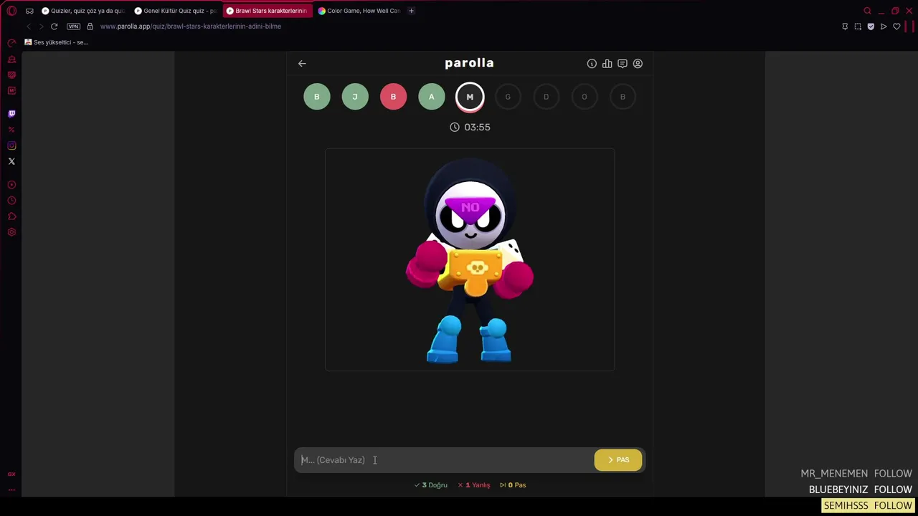The height and width of the screenshot is (516, 918).
Task: Open the Ses yükseltici bookmark
Action: tap(57, 42)
